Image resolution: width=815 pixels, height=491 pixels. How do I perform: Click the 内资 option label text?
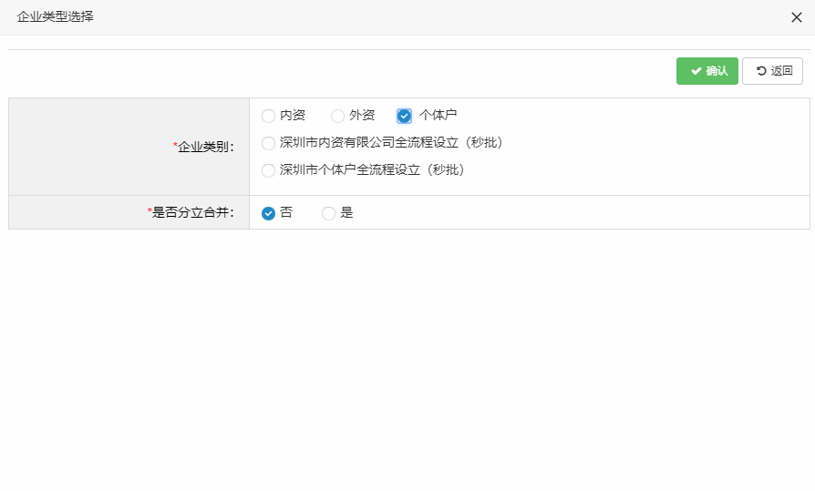click(293, 116)
